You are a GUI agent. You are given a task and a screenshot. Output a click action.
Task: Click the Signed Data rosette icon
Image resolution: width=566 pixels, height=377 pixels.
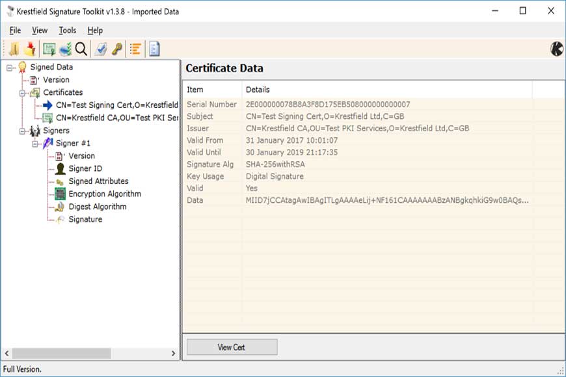[22, 67]
